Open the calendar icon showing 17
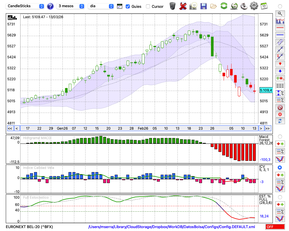The width and height of the screenshot is (289, 231). point(264,6)
